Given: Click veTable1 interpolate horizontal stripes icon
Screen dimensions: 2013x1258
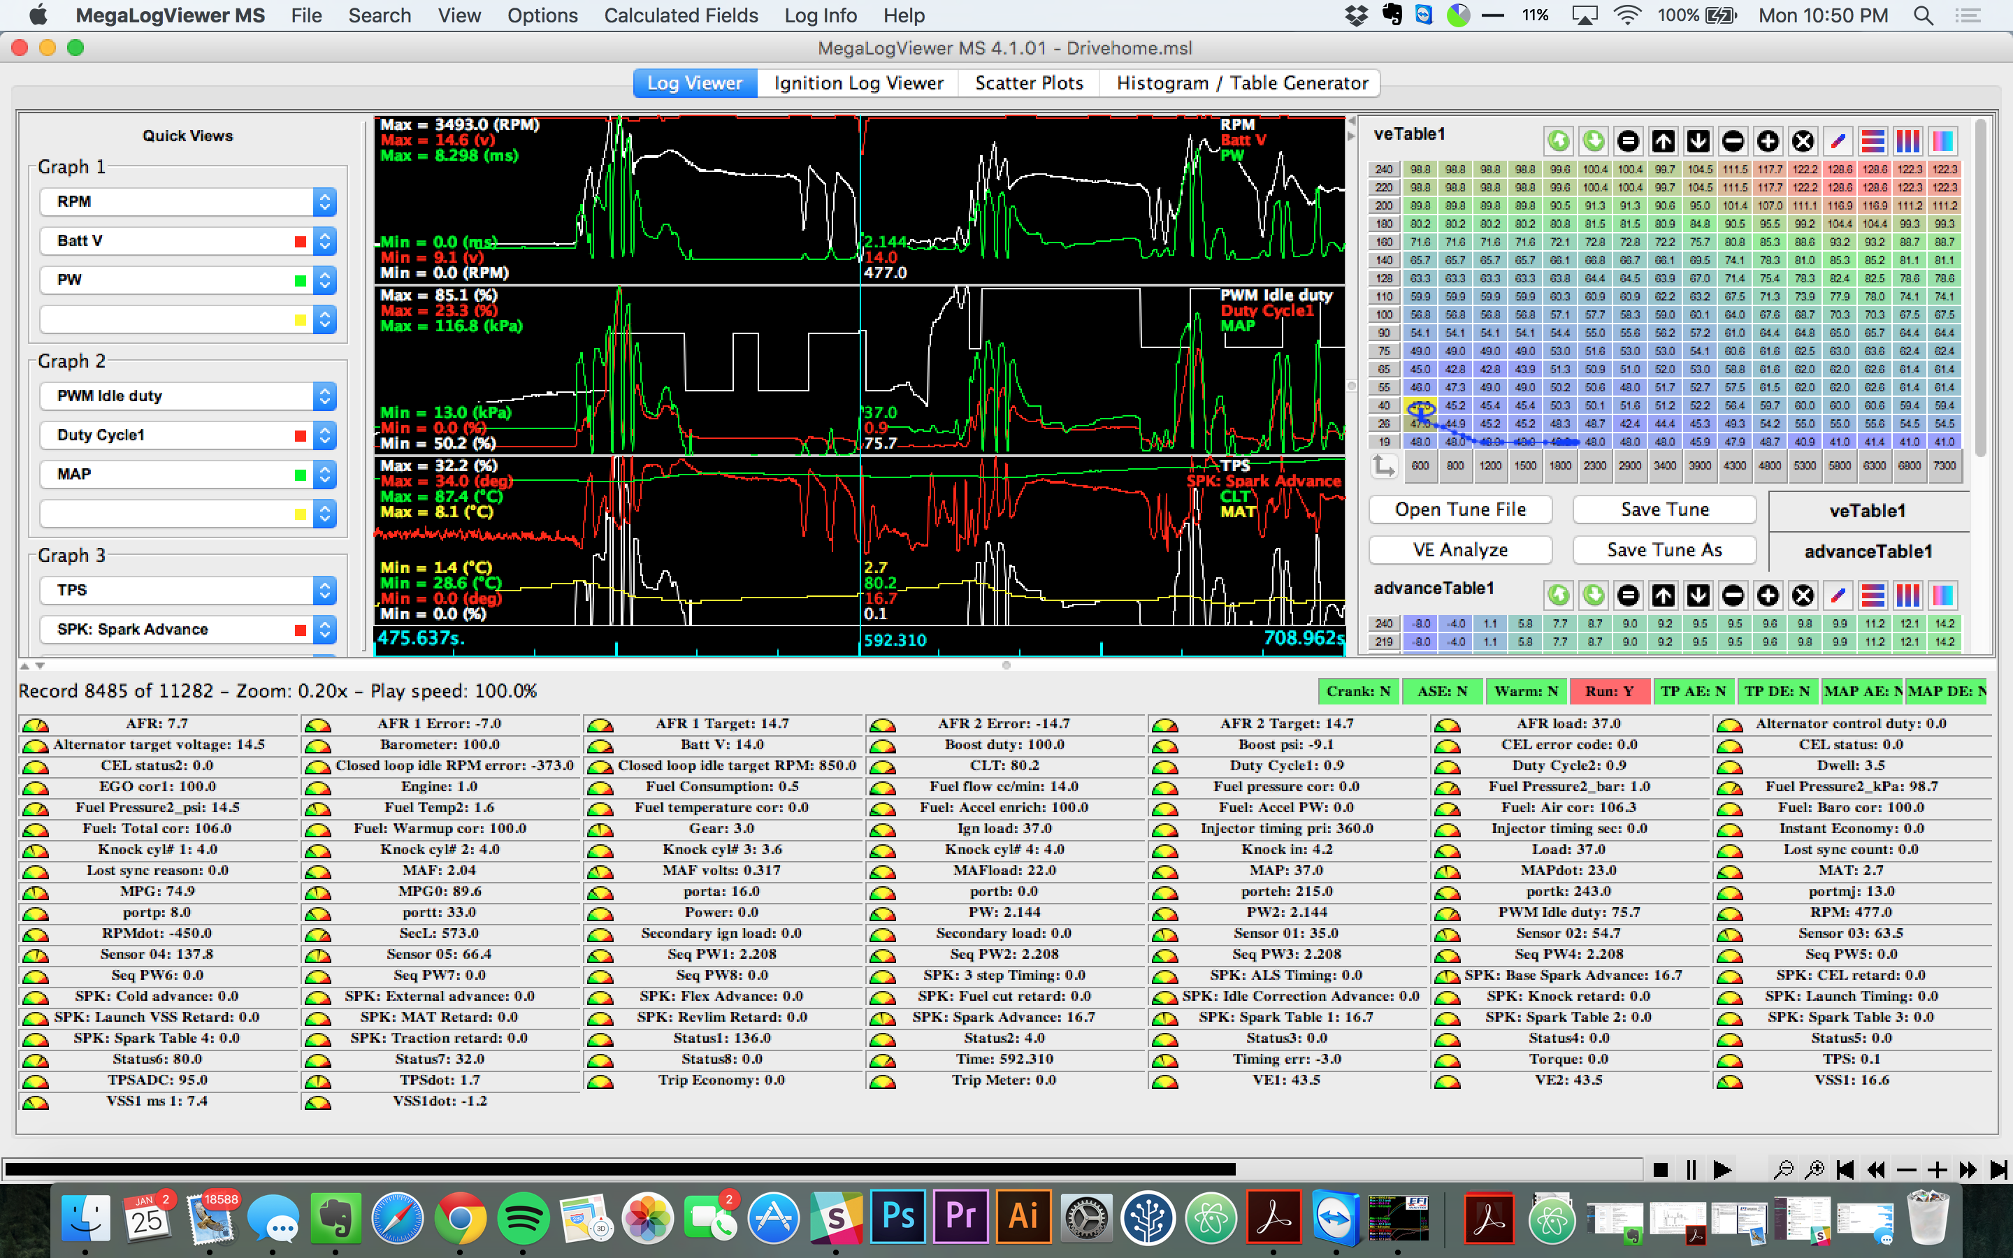Looking at the screenshot, I should tap(1873, 141).
